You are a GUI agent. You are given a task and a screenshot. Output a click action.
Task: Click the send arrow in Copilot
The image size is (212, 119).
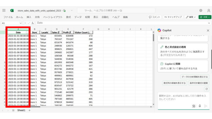pos(206,106)
